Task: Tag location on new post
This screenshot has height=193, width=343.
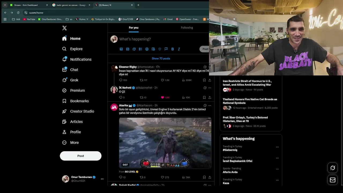Action: 160,49
